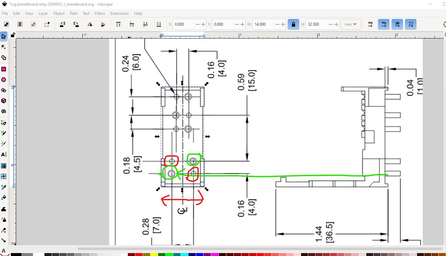Activate the Spiral tool
The width and height of the screenshot is (446, 256).
tap(4, 111)
